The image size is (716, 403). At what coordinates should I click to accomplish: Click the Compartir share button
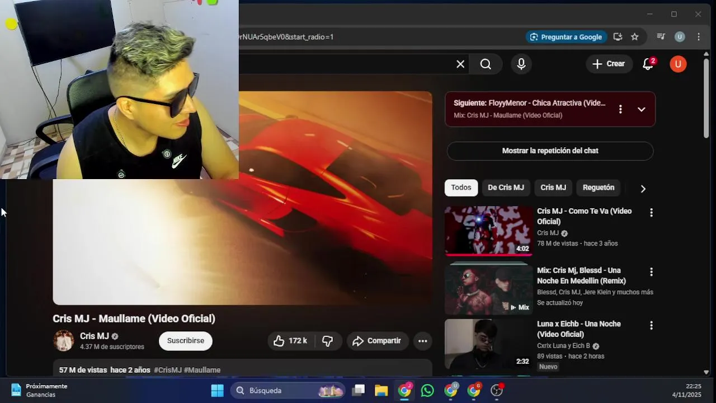pos(377,341)
